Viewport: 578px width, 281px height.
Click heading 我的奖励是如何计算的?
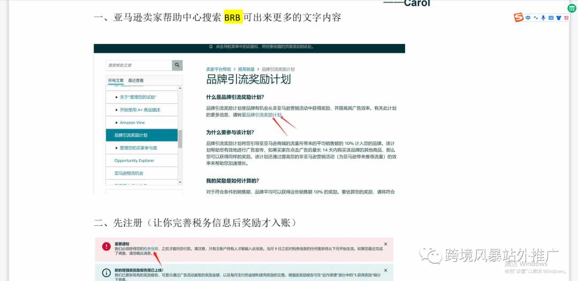tap(233, 181)
